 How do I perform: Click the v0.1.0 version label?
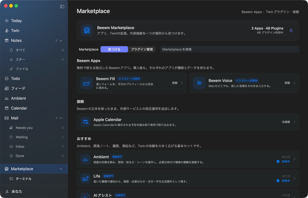[x=286, y=176]
